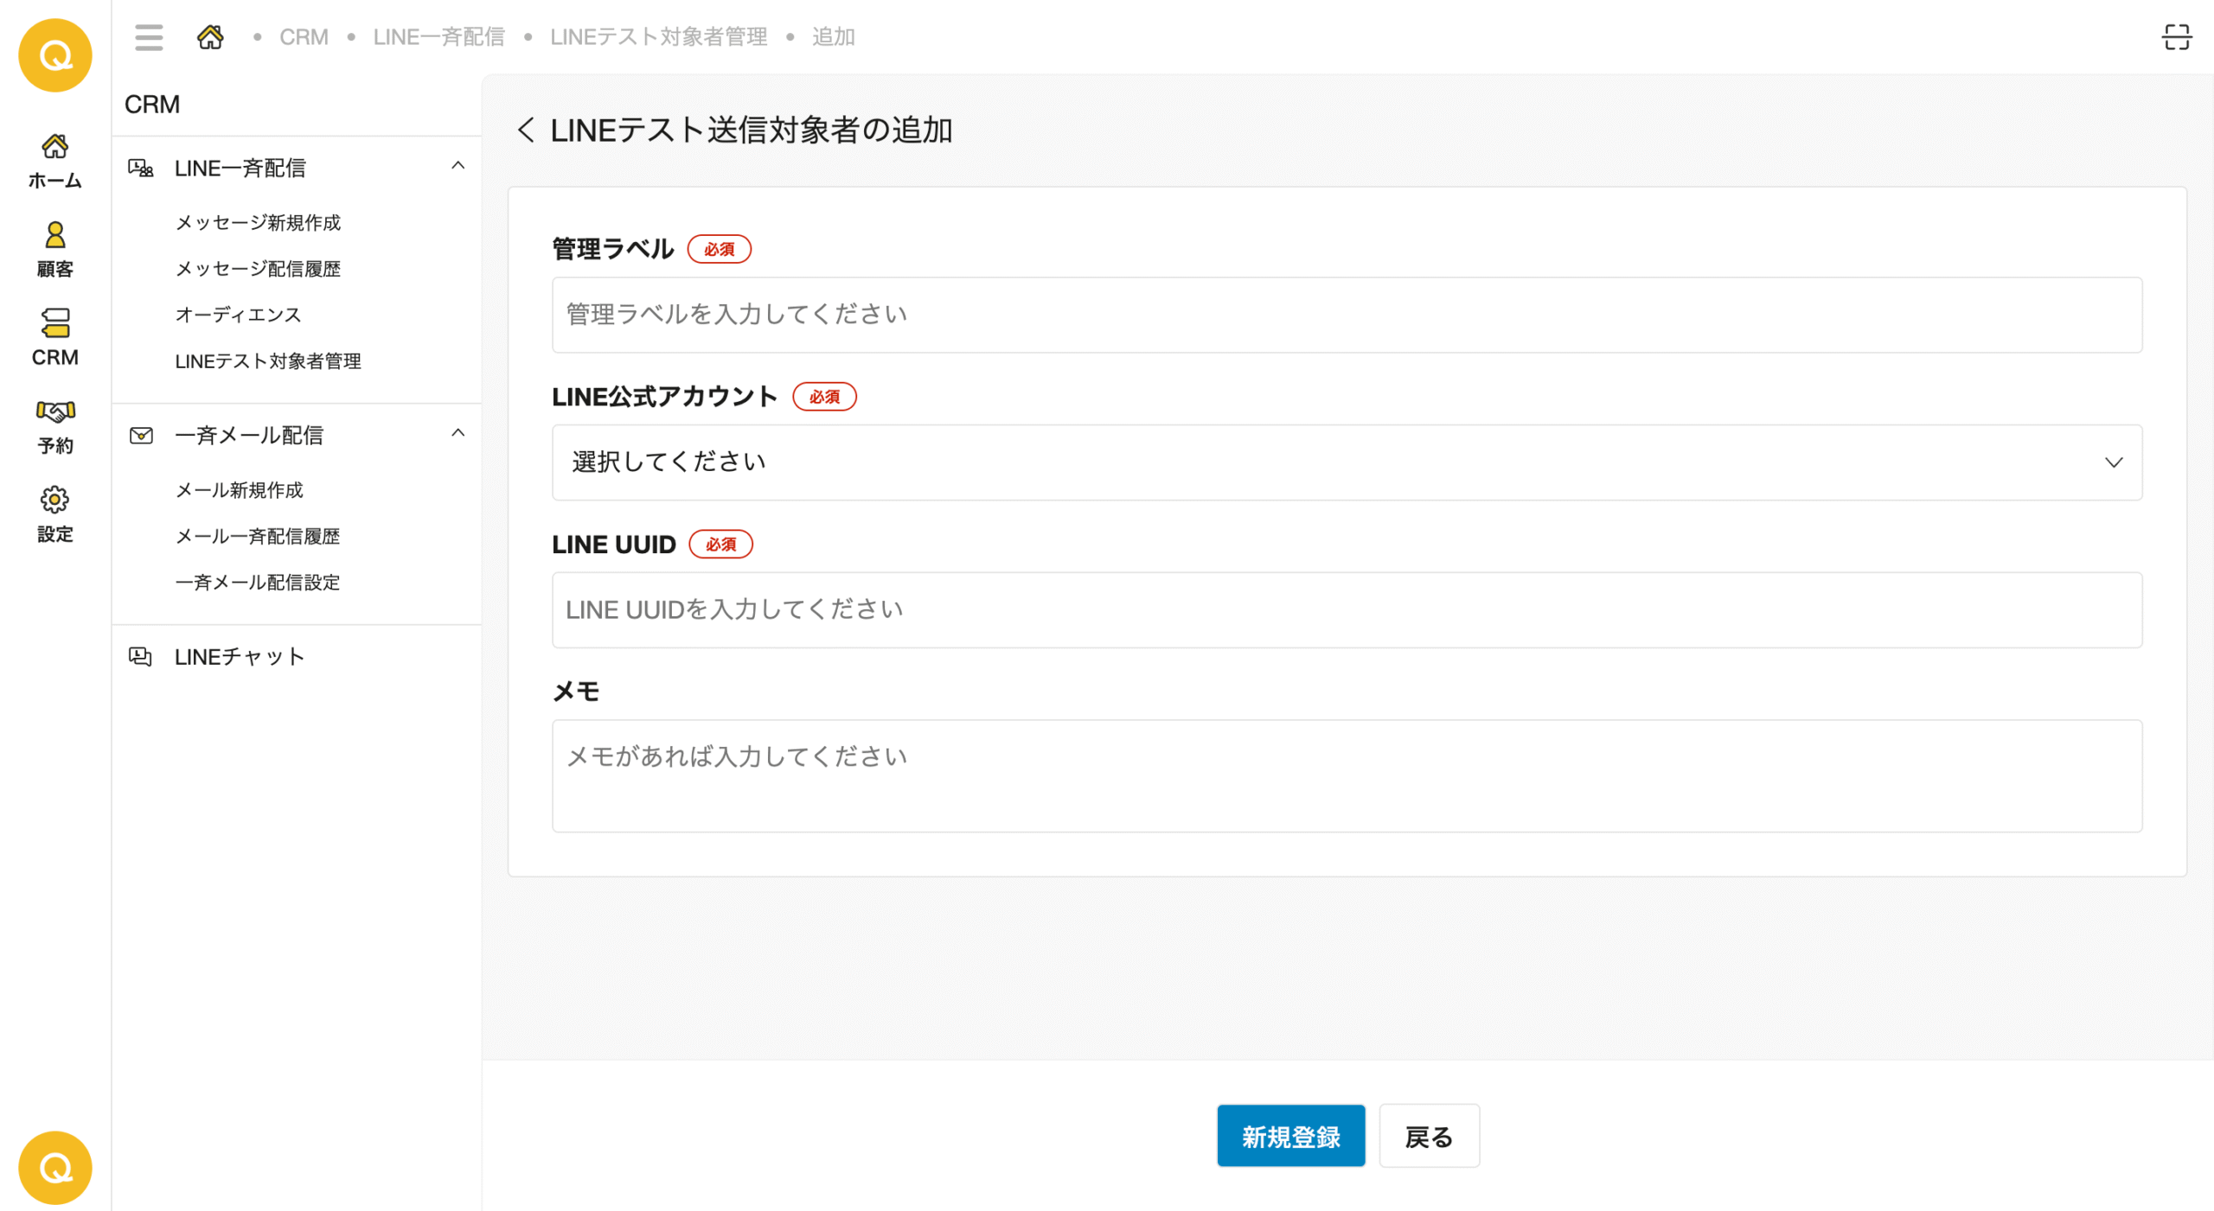
Task: Open 予約 handshake icon
Action: click(x=54, y=427)
